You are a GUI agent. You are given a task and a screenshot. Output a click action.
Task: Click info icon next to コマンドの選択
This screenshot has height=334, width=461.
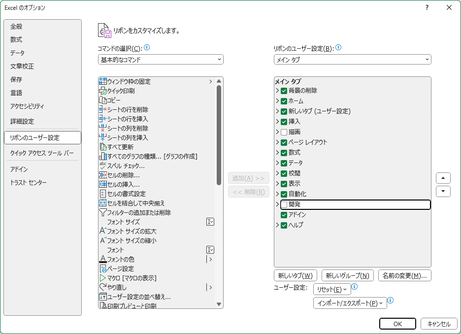click(x=147, y=47)
